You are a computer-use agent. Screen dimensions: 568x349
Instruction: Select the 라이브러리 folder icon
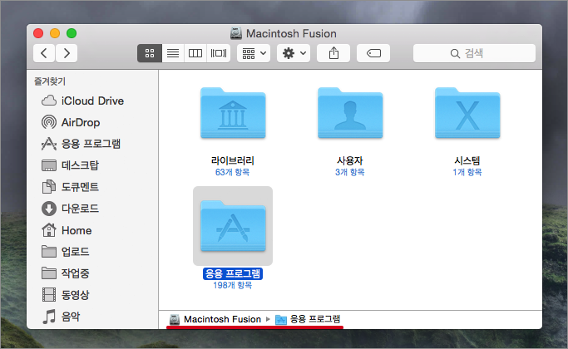pyautogui.click(x=233, y=113)
